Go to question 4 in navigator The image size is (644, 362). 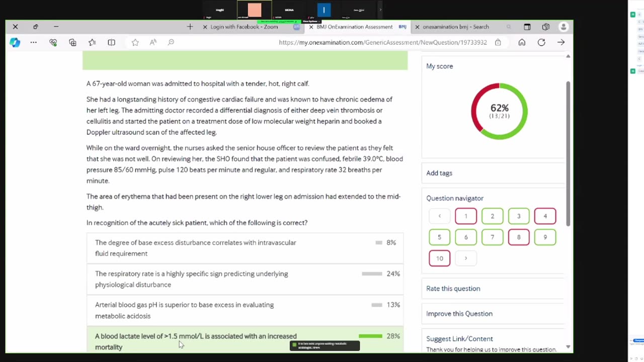pyautogui.click(x=545, y=216)
